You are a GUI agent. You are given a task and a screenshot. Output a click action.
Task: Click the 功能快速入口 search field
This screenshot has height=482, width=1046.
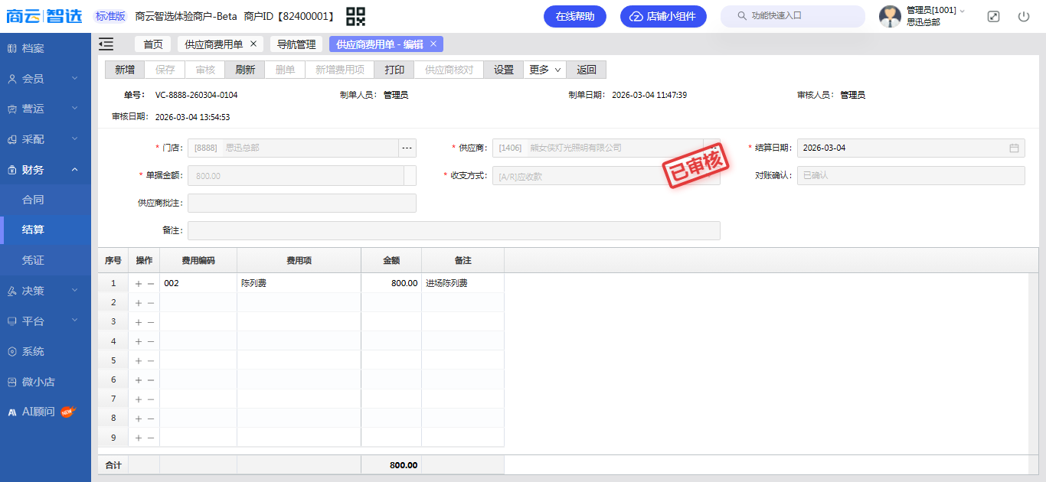793,16
